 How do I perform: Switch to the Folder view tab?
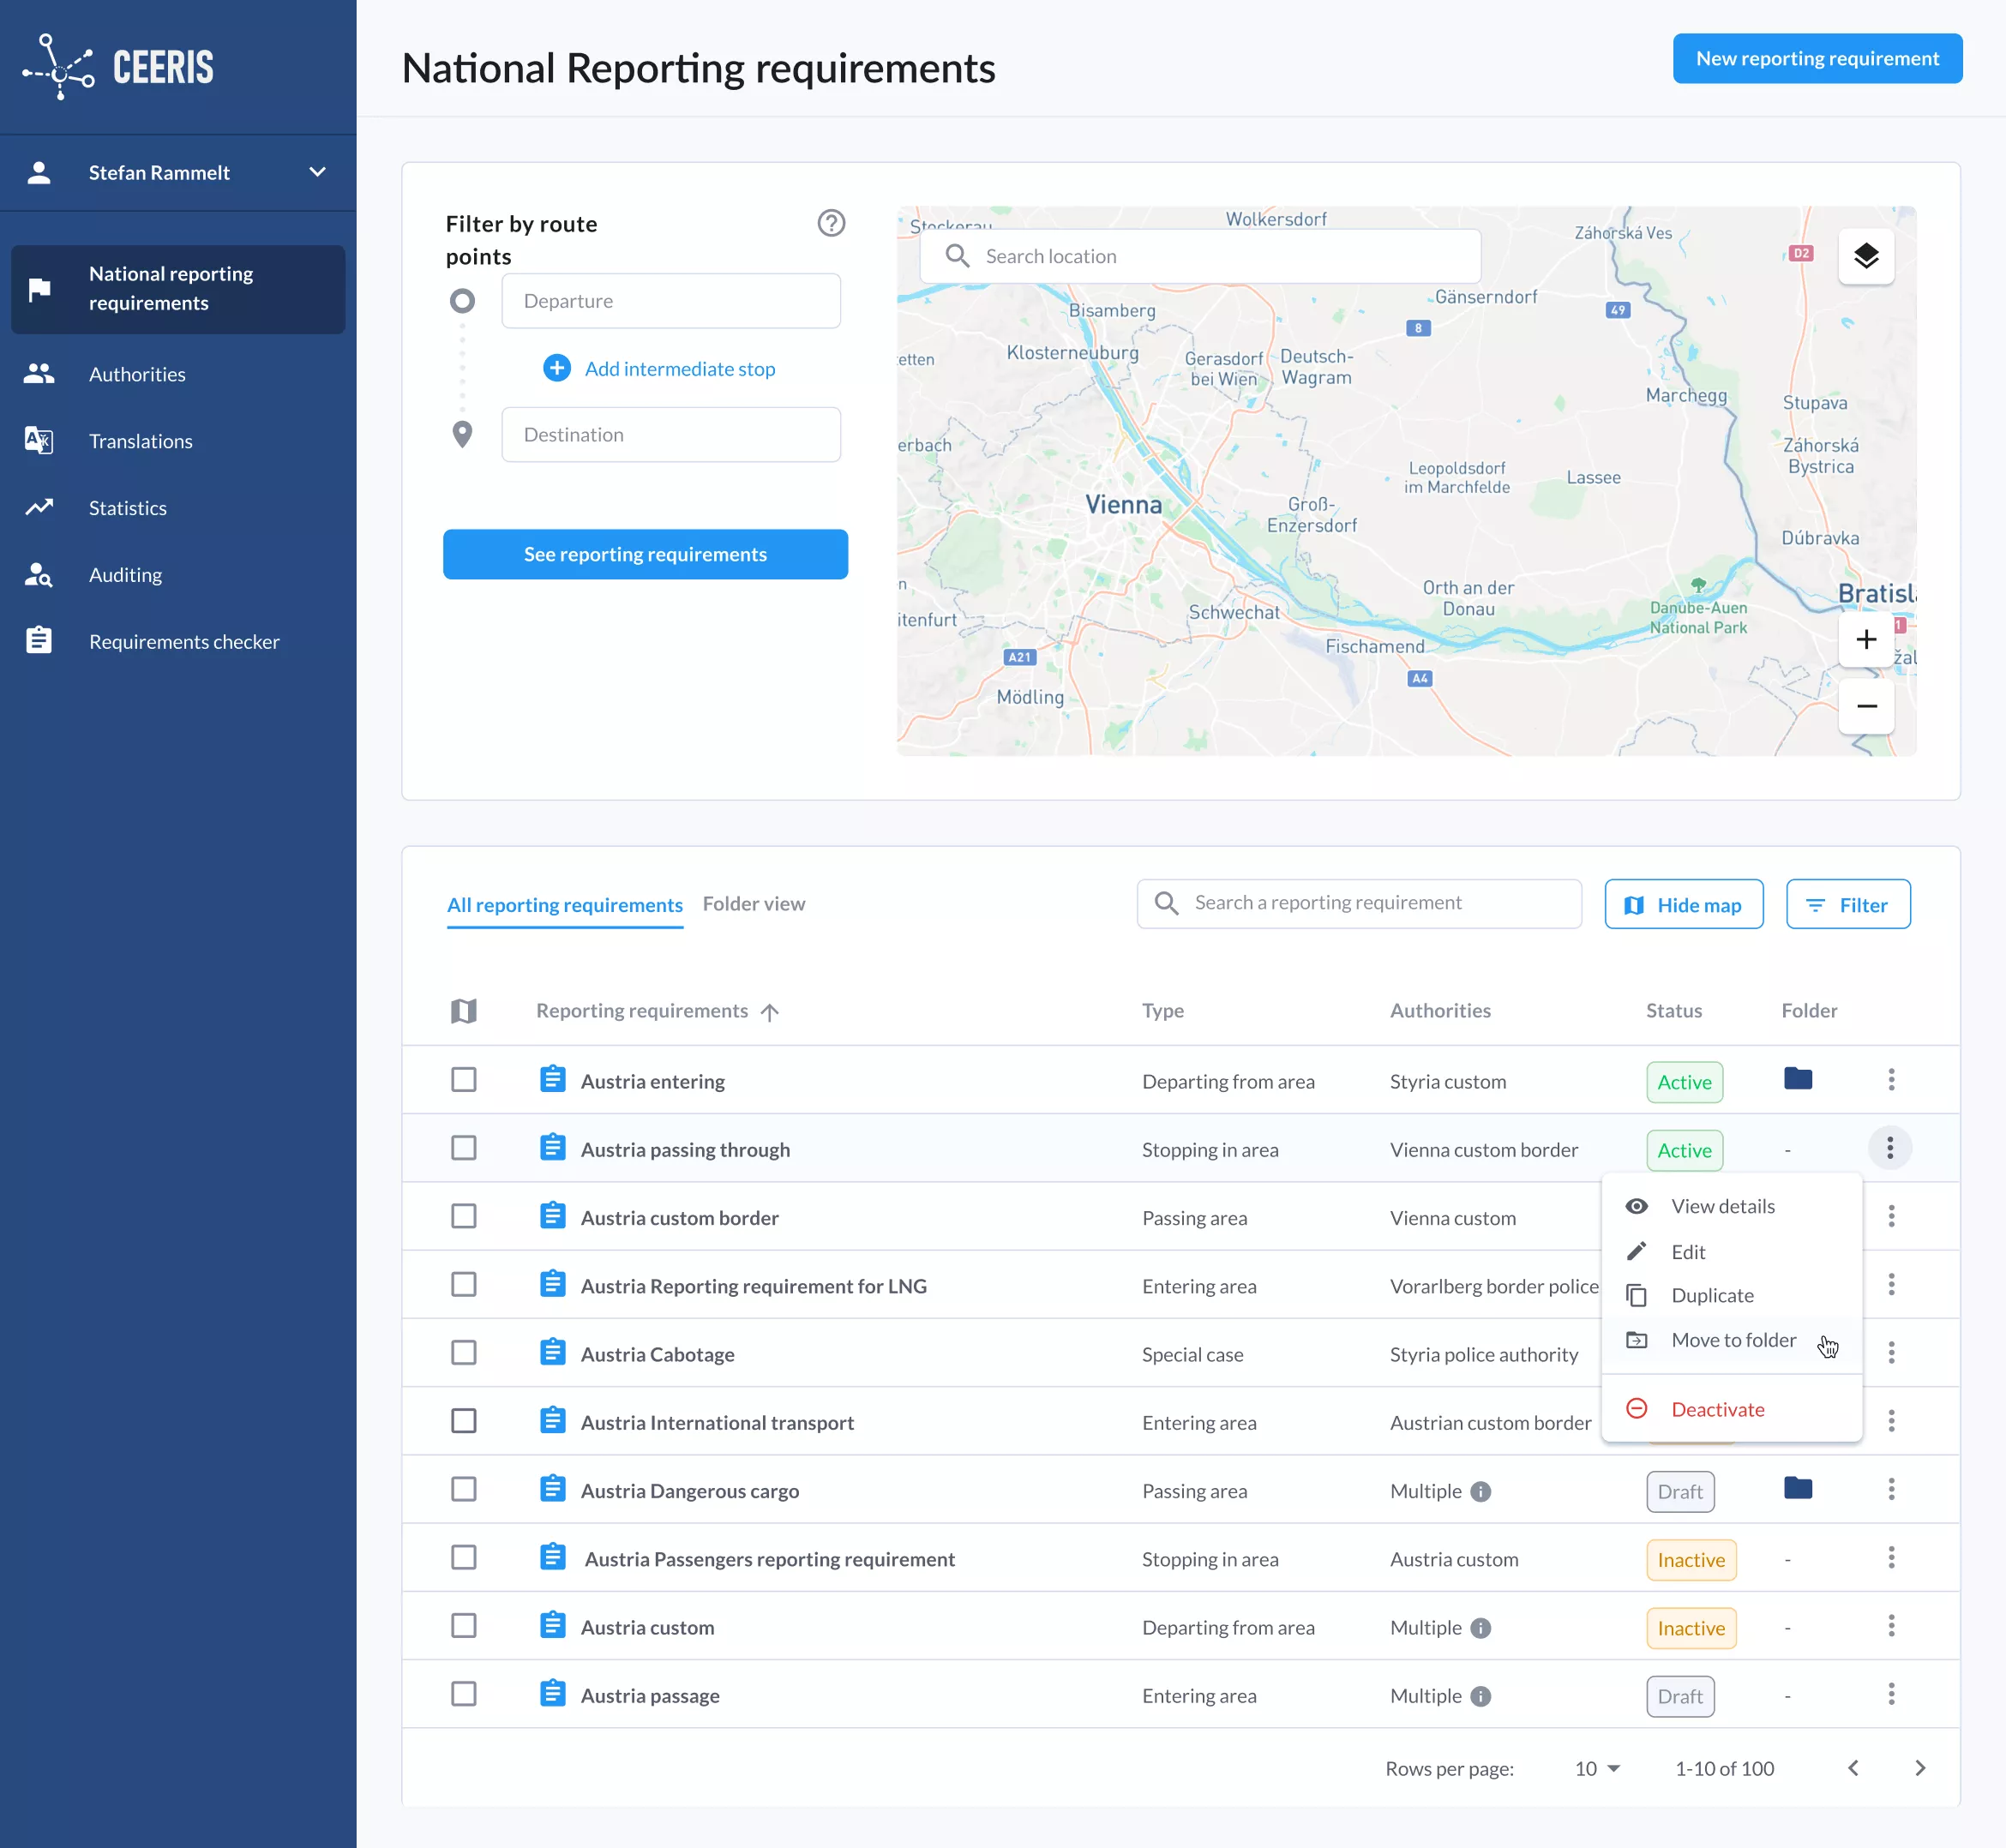753,904
